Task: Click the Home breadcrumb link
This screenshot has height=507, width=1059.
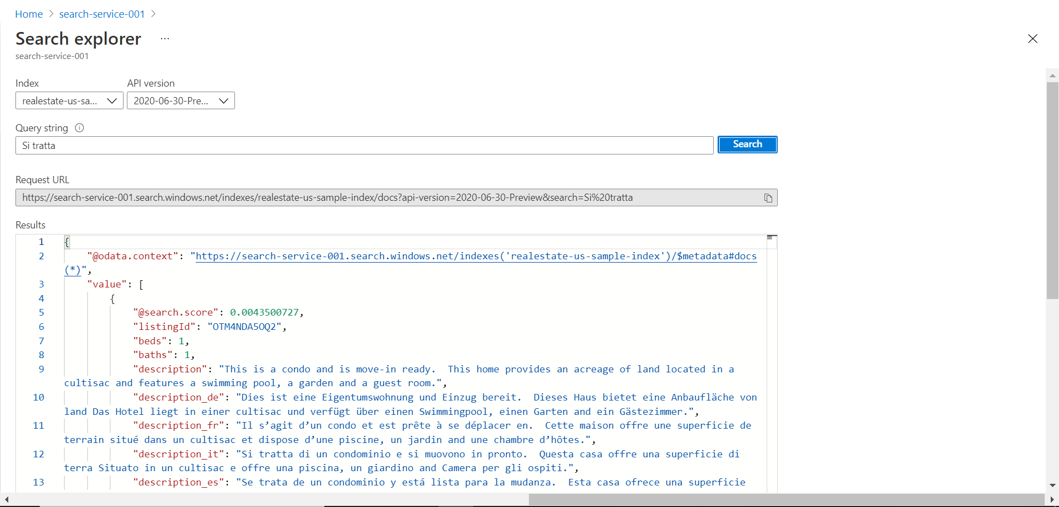Action: tap(29, 14)
